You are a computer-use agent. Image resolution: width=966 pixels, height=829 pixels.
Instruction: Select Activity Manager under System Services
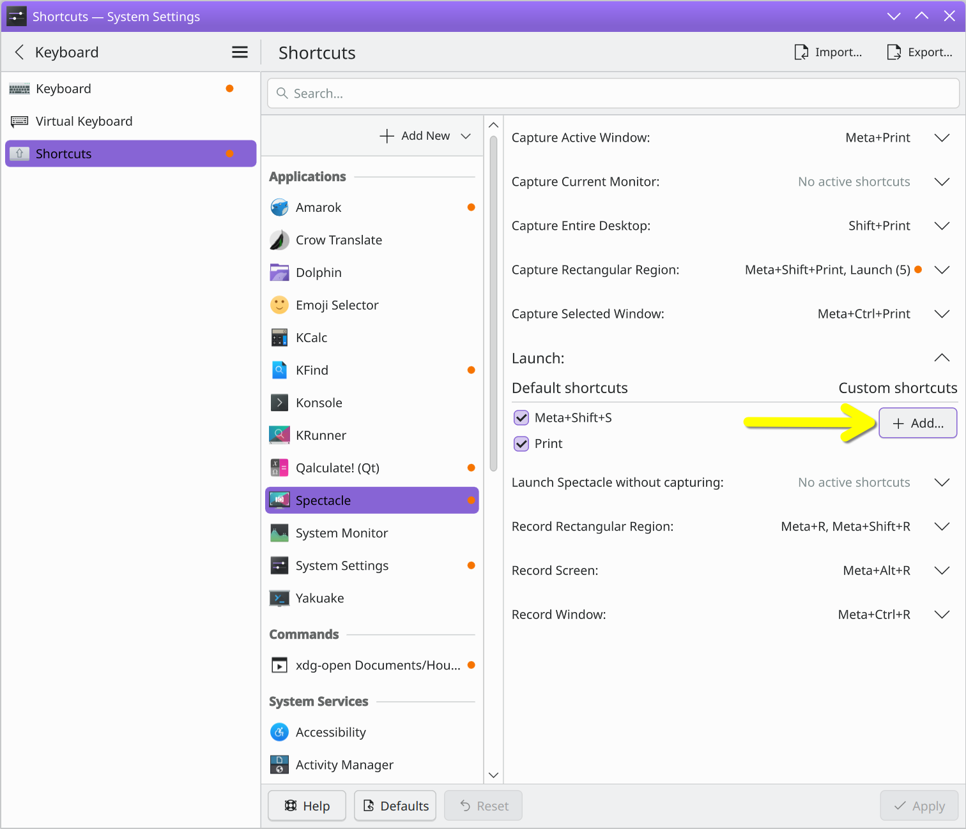[x=372, y=765]
